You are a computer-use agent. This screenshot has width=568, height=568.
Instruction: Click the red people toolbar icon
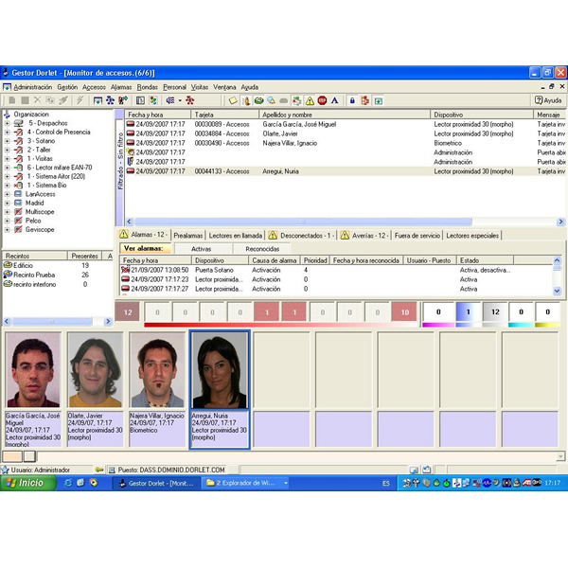click(x=190, y=100)
